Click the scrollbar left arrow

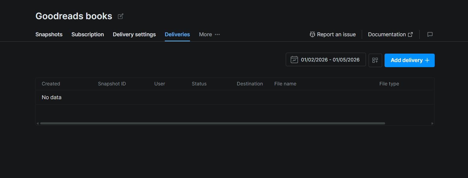(x=38, y=123)
